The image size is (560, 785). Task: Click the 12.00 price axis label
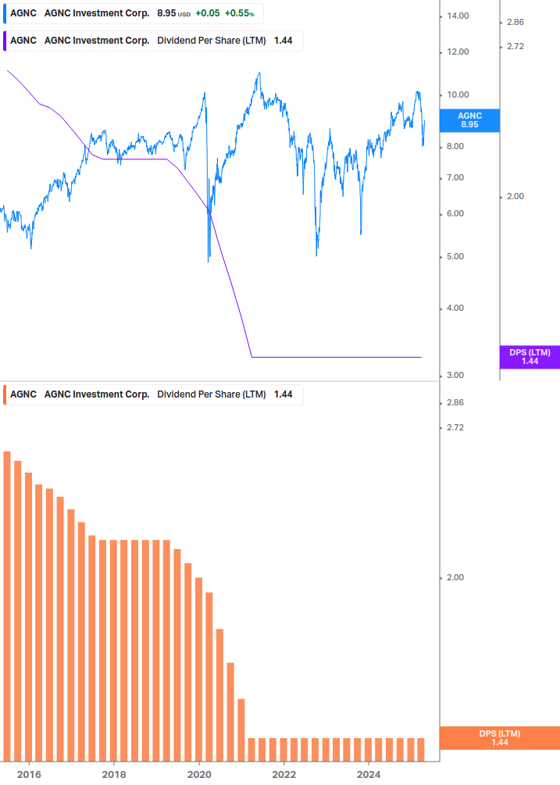coord(458,52)
